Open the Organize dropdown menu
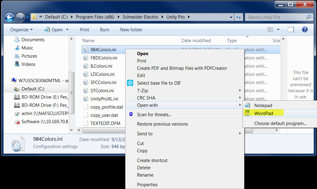Viewport: 317px width, 189px height. click(x=21, y=30)
